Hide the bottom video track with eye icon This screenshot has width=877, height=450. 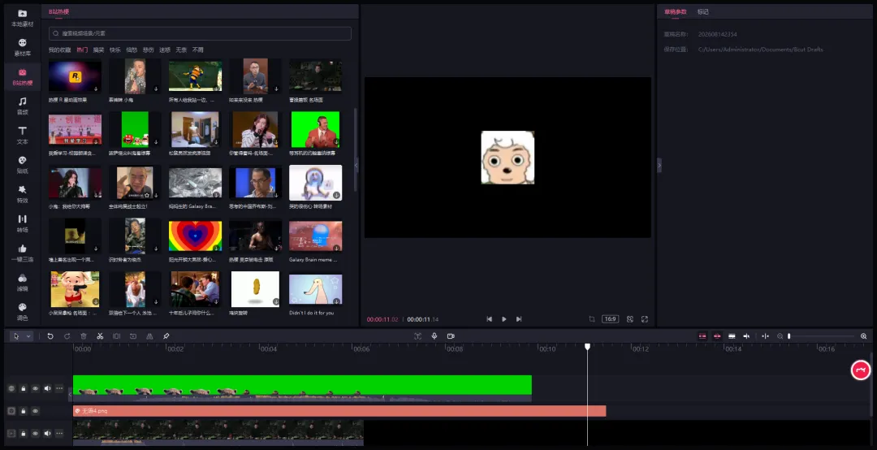click(35, 433)
